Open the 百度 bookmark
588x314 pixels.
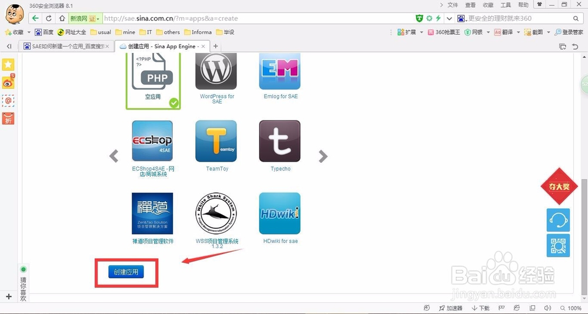click(x=44, y=32)
